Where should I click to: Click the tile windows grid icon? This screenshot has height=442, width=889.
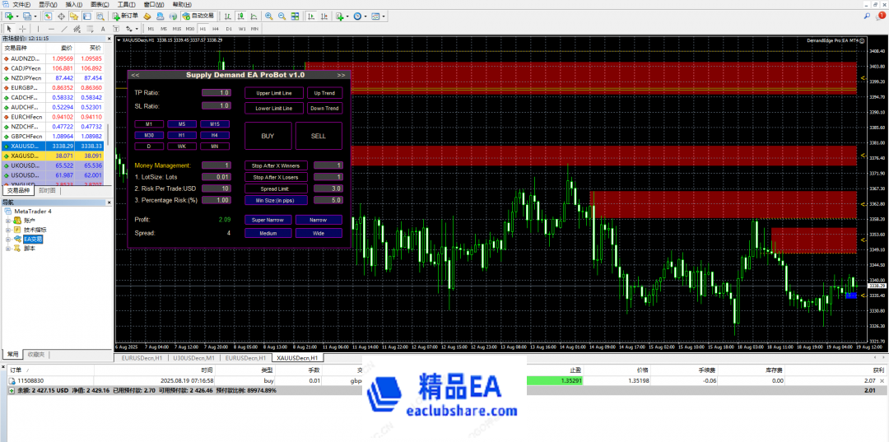[296, 16]
